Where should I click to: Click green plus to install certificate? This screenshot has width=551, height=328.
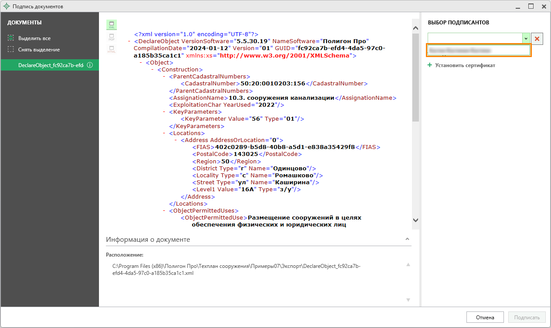pos(429,65)
